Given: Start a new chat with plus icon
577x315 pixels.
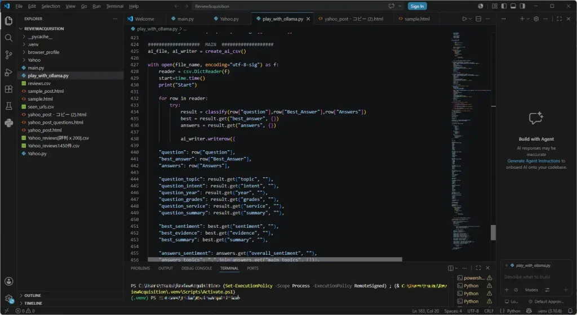Looking at the screenshot, I should click(522, 19).
